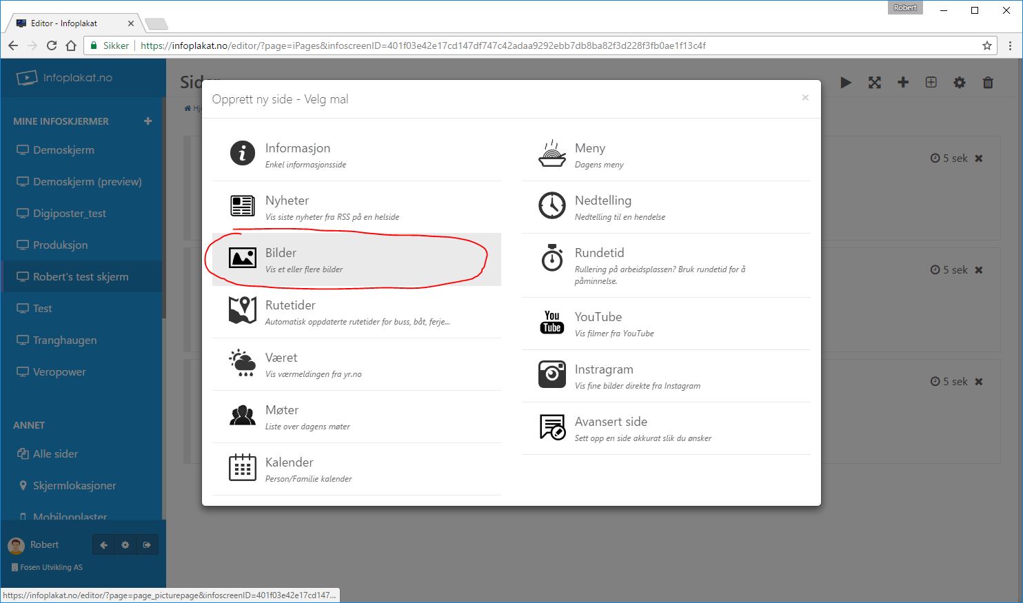Choose the Meny food bowl icon
The height and width of the screenshot is (603, 1023).
[551, 153]
